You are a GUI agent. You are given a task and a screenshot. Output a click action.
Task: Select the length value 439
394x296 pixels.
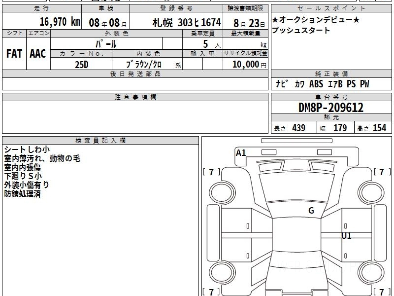tap(299, 128)
